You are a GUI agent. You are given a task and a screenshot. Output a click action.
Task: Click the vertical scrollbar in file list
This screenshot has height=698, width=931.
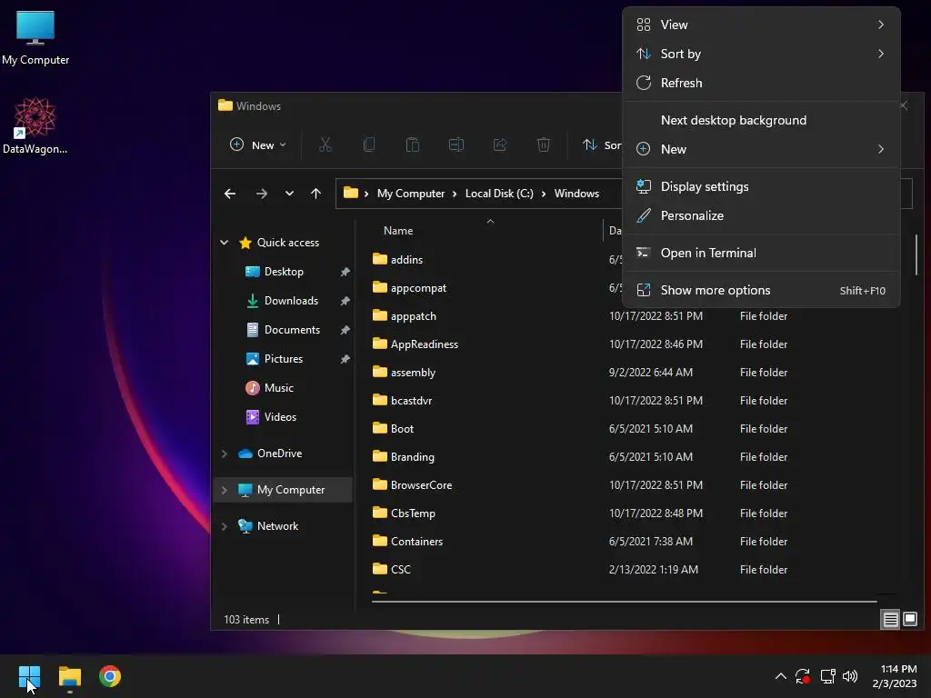pos(916,255)
